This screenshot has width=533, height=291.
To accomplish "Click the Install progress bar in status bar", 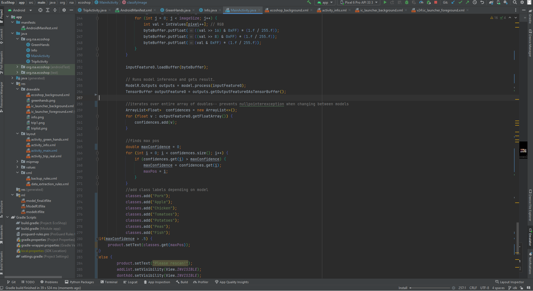I will [x=429, y=288].
